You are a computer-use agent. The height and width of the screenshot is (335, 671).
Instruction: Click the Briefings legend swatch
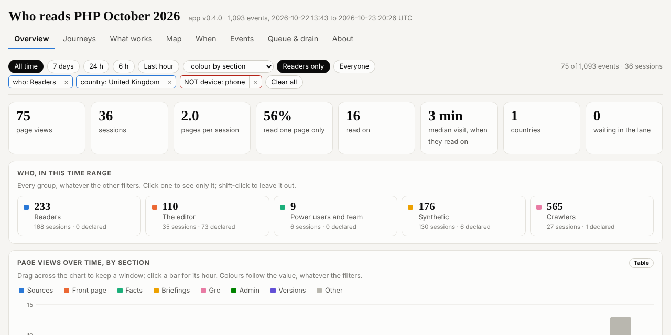click(x=156, y=291)
